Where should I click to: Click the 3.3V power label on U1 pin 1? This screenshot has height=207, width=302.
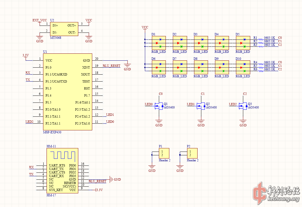26,55
